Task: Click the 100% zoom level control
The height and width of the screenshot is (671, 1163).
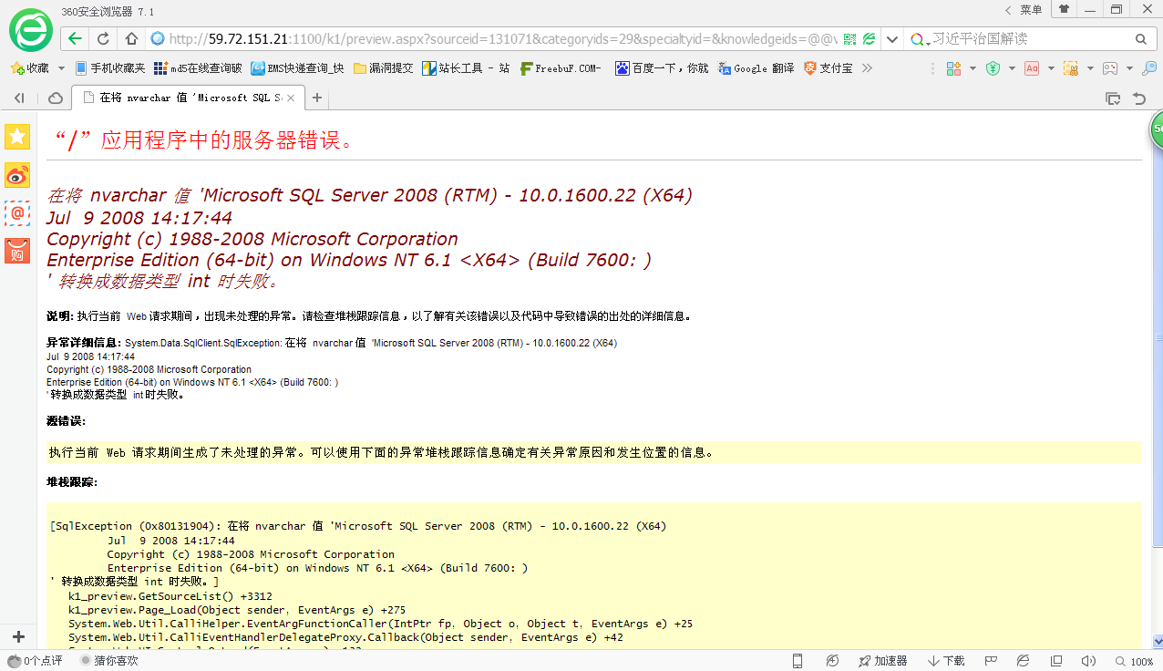Action: (x=1134, y=661)
